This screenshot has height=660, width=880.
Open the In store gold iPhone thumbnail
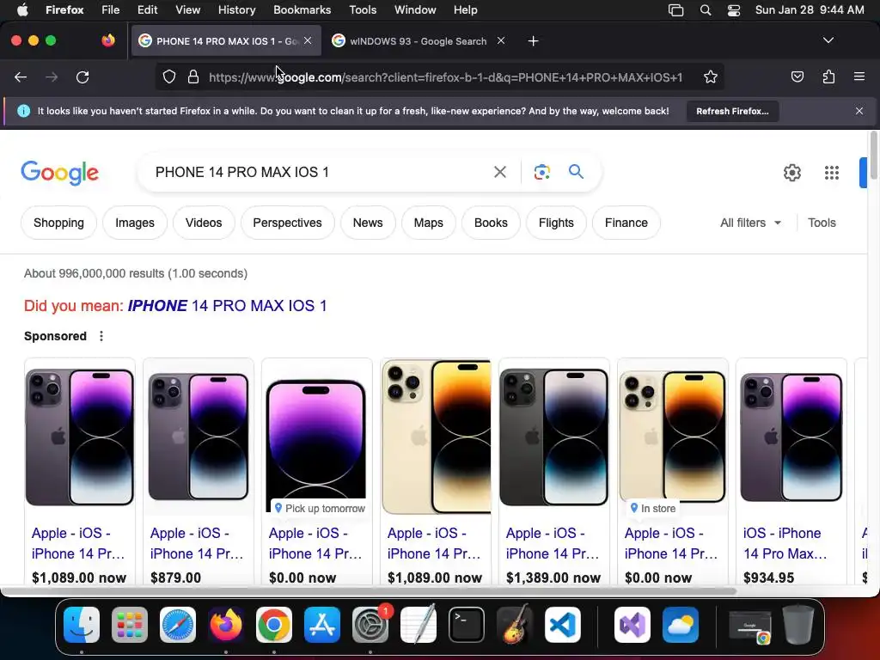[672, 437]
